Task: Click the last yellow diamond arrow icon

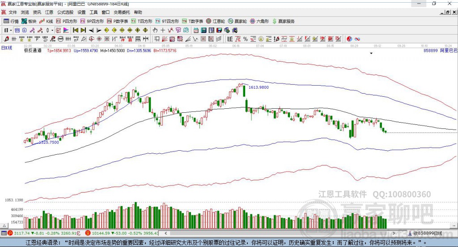Action: click(x=145, y=30)
